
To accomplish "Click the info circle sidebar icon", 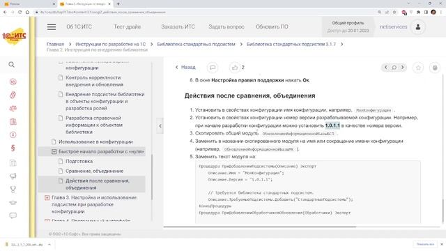I will click(x=13, y=135).
